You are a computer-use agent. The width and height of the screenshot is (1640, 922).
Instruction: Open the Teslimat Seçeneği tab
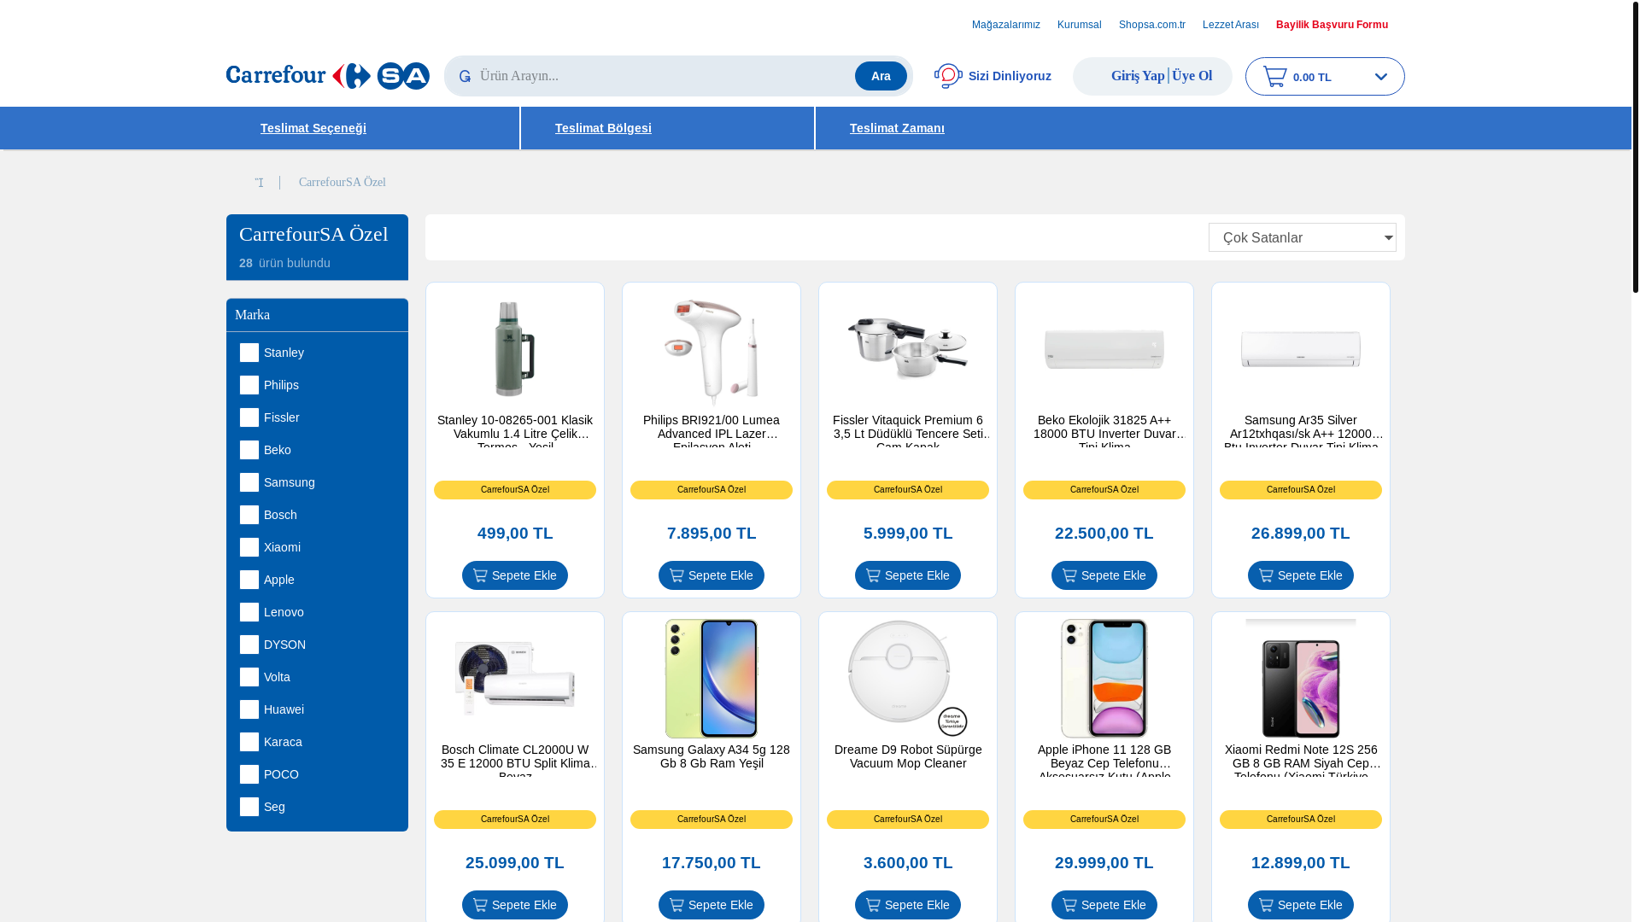tap(313, 128)
